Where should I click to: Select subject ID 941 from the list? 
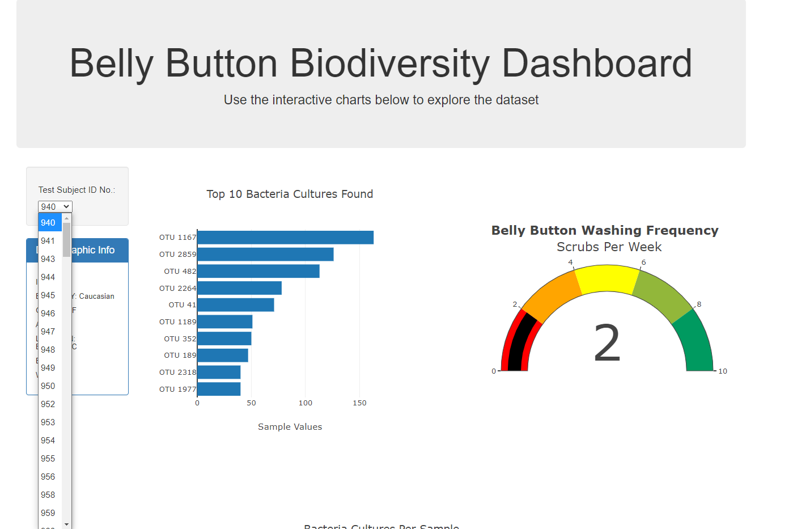[48, 240]
